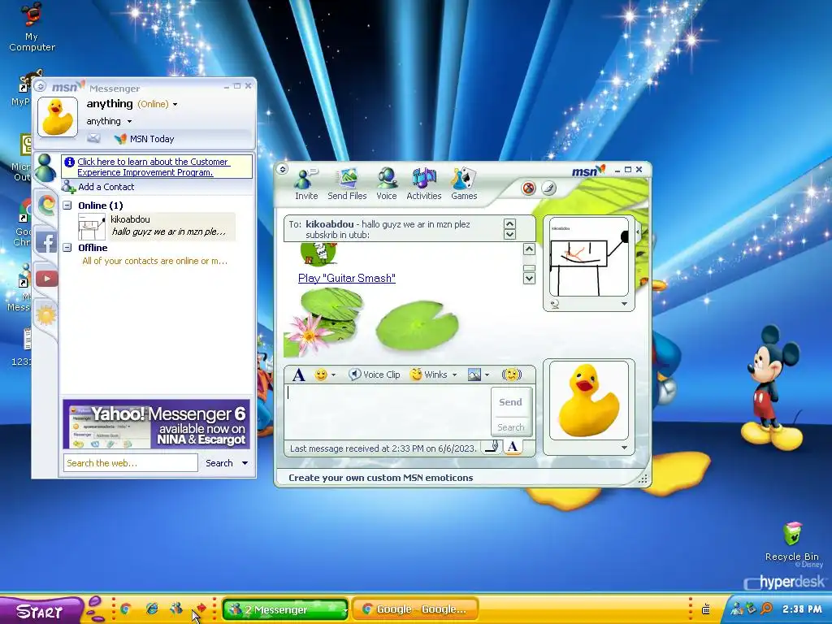The height and width of the screenshot is (624, 832).
Task: Open personal message dropdown below display name
Action: pos(129,122)
